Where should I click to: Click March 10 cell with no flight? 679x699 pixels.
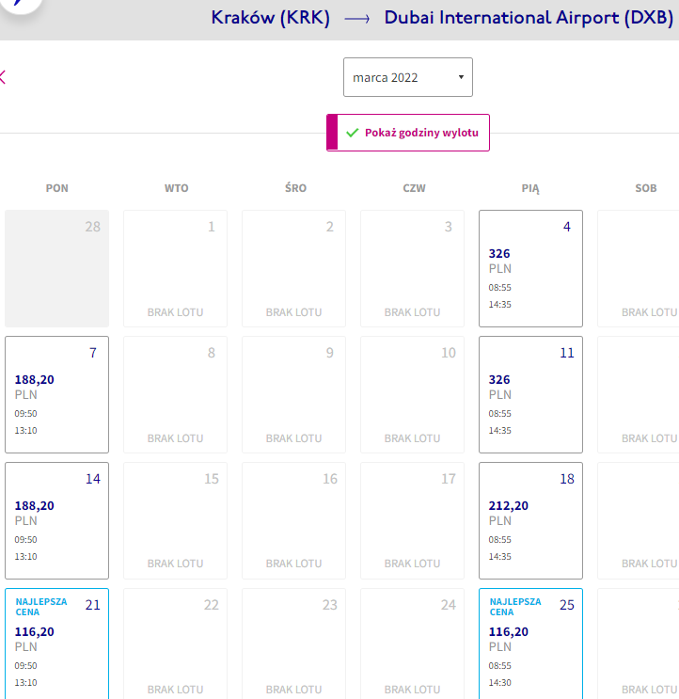(412, 394)
